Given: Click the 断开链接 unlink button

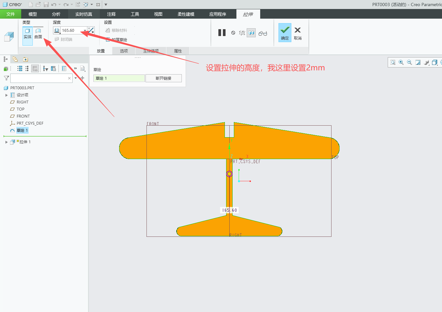Looking at the screenshot, I should [x=164, y=78].
